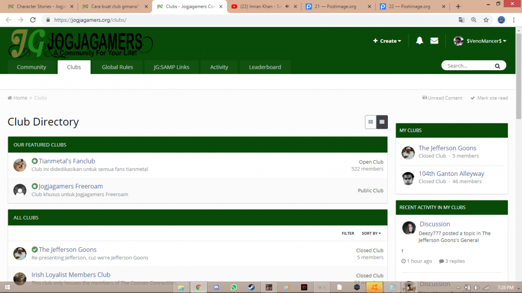Open Irish Loyalist Members Club link
The width and height of the screenshot is (522, 293).
(71, 275)
